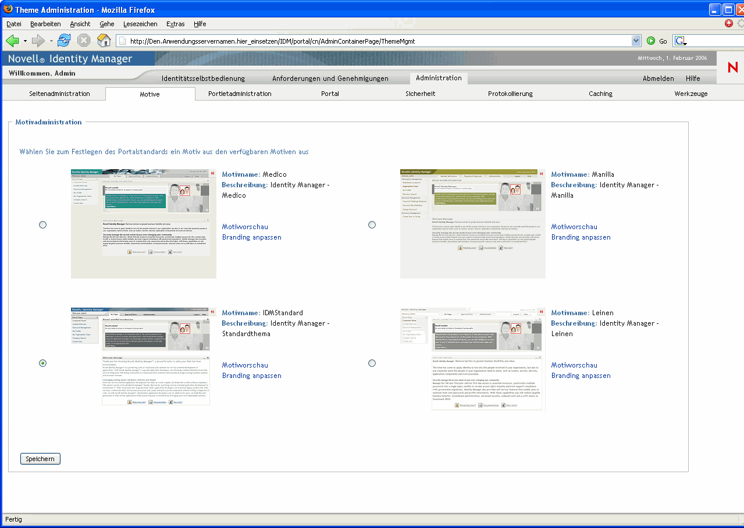Open the Portletadministration tab
Screen dimensions: 744x528
pyautogui.click(x=240, y=94)
